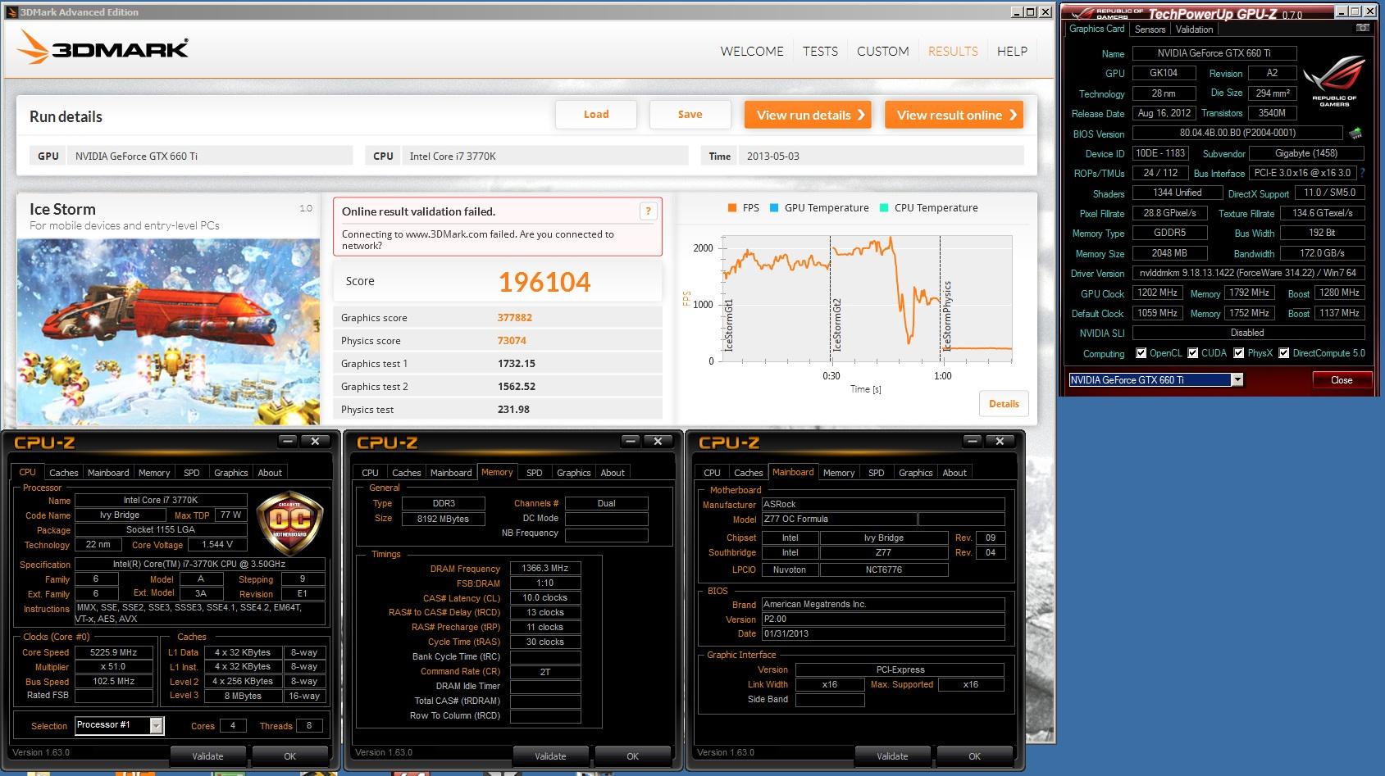Image resolution: width=1385 pixels, height=776 pixels.
Task: Click Validate in the CPU-Z Memory window
Action: tap(550, 756)
